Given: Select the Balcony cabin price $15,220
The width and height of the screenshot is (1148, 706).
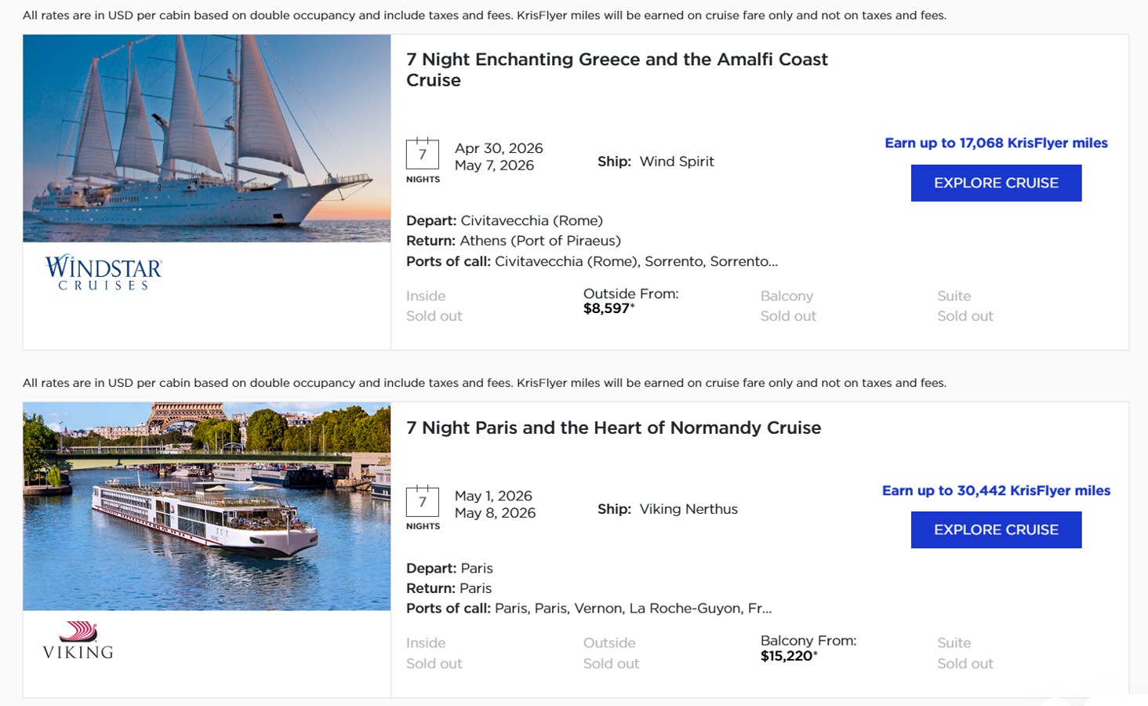Looking at the screenshot, I should (x=788, y=656).
